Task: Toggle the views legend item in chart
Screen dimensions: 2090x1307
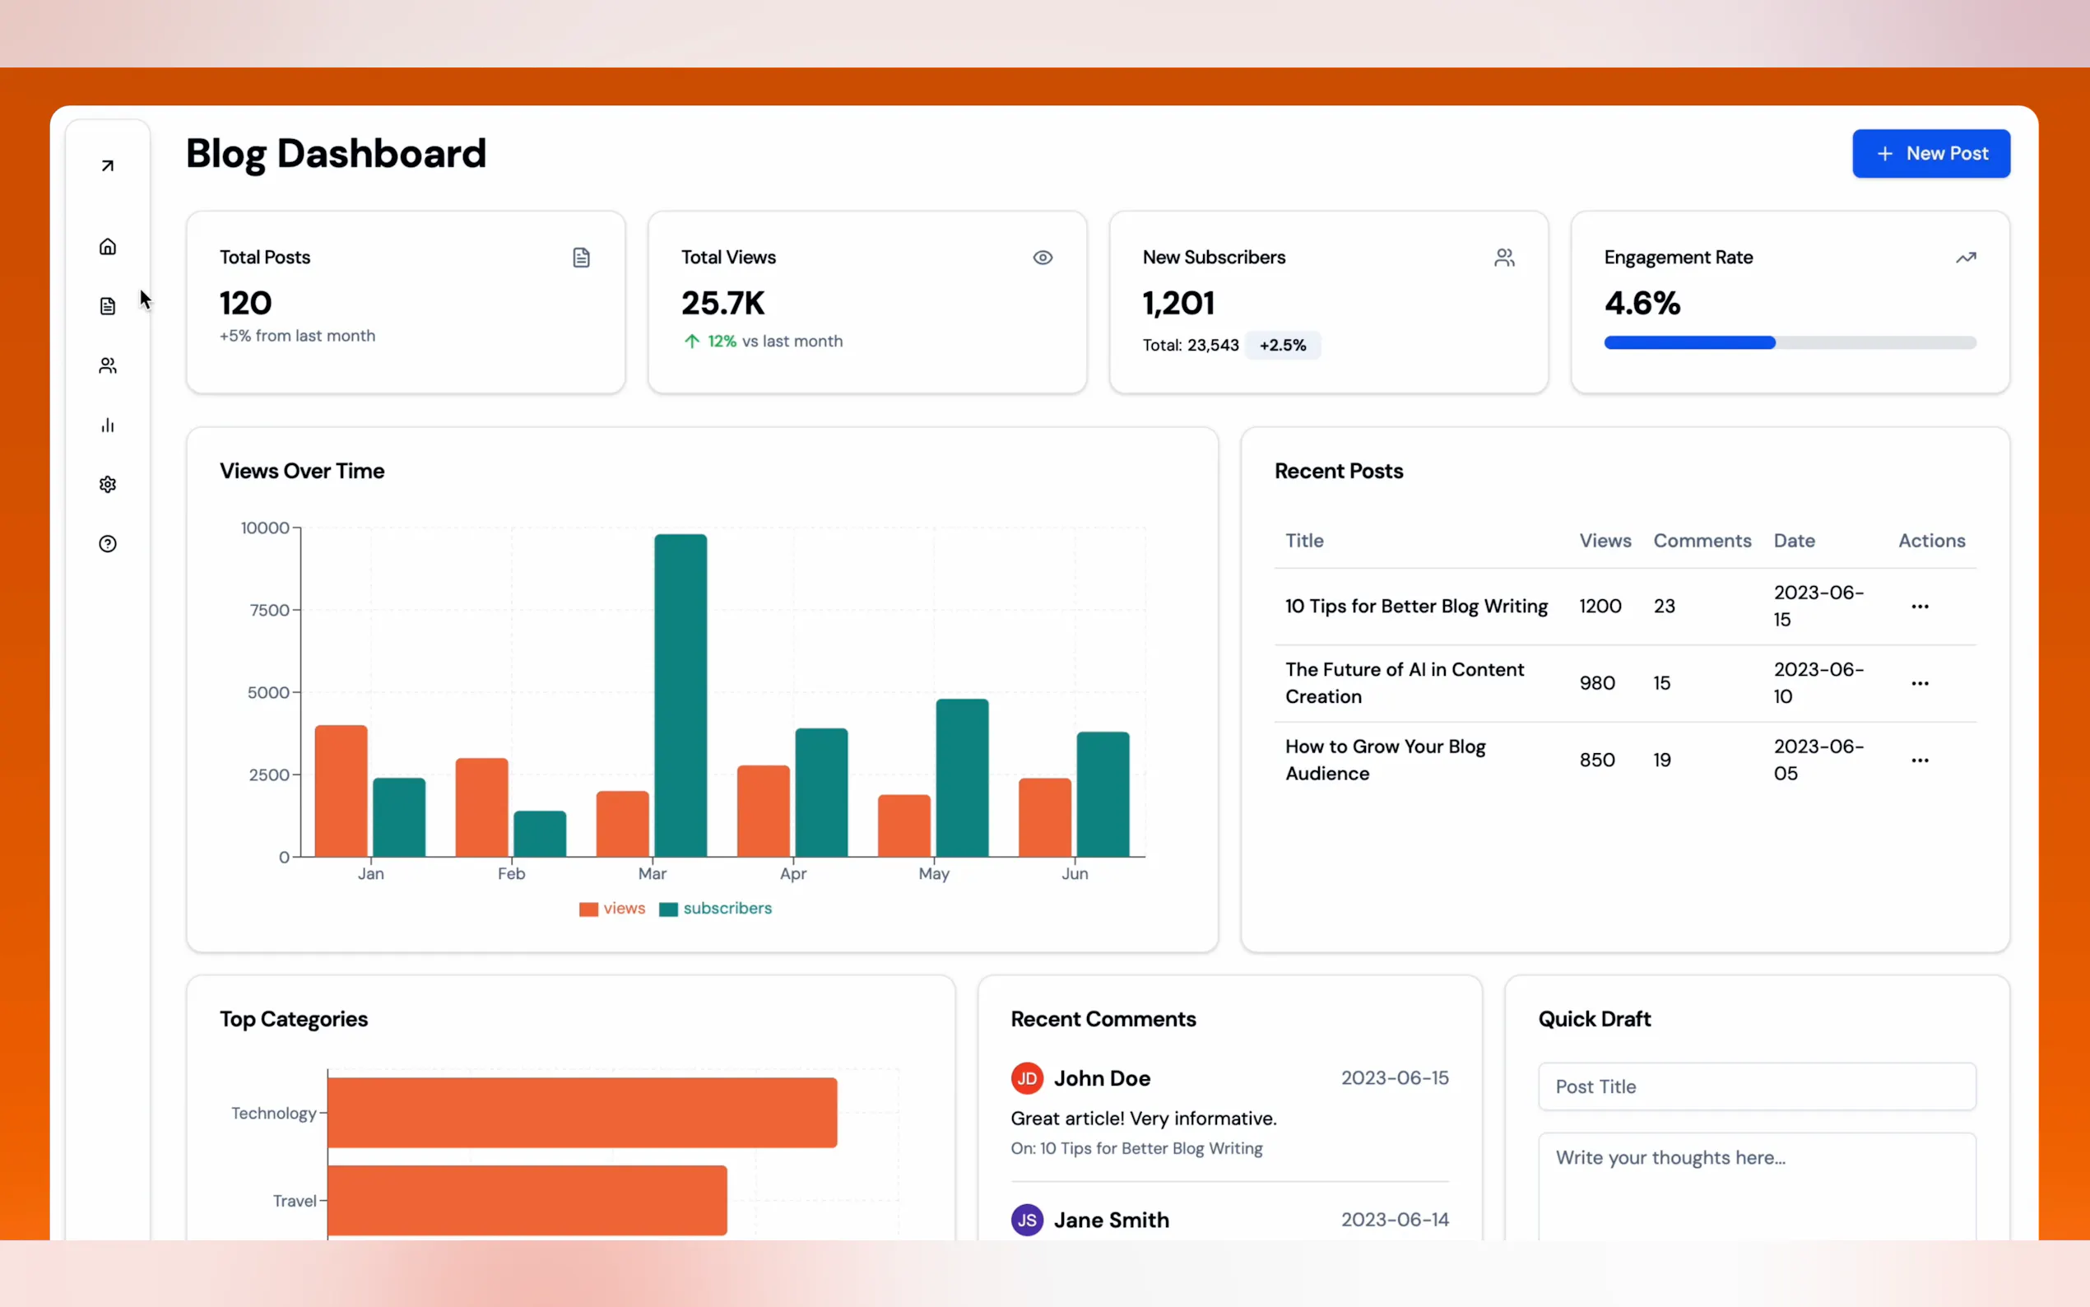Action: click(x=612, y=909)
